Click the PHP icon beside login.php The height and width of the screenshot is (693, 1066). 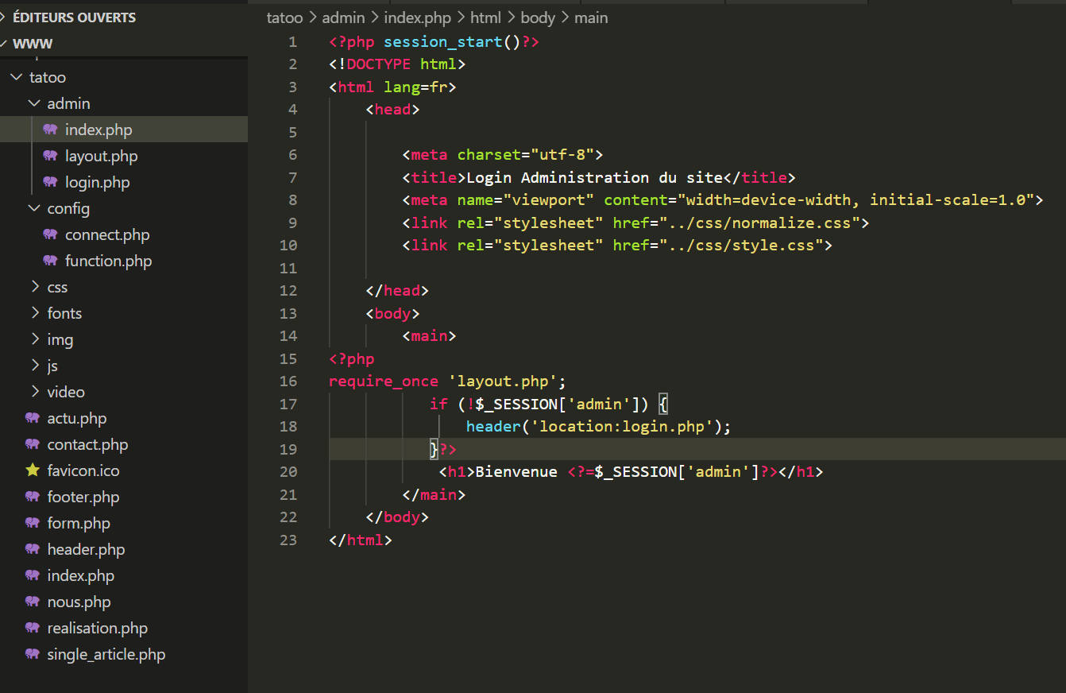pyautogui.click(x=51, y=182)
